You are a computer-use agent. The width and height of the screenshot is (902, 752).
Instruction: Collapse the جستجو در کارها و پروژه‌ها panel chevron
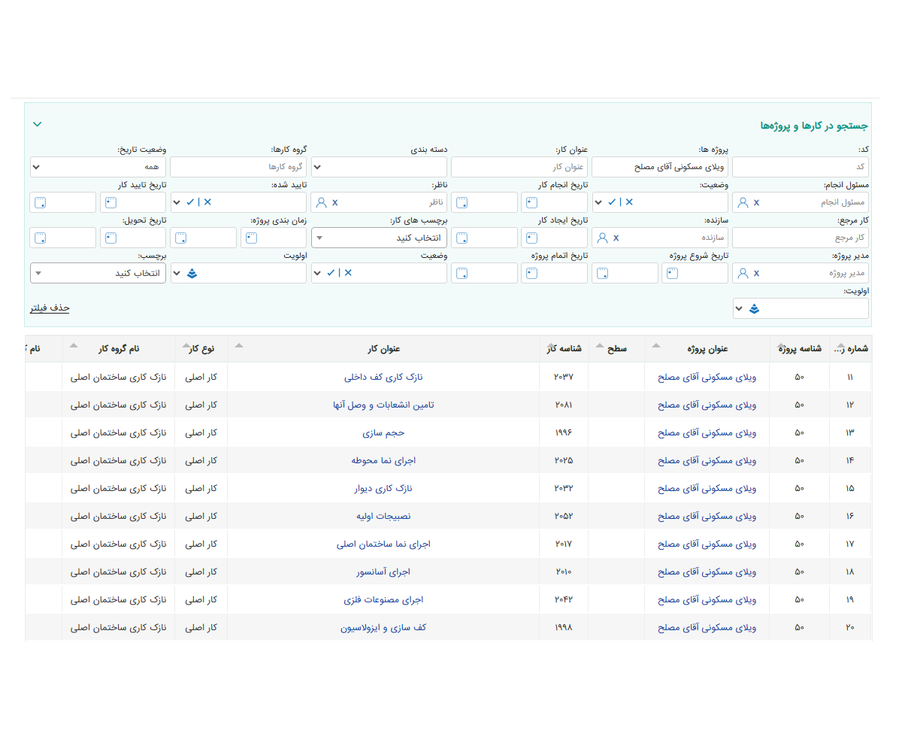tap(38, 124)
